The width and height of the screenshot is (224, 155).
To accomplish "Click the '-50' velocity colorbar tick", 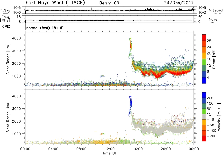I will click(211, 125).
